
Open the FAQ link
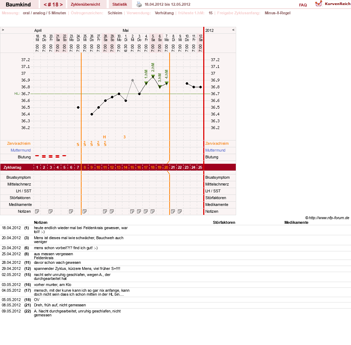[303, 5]
